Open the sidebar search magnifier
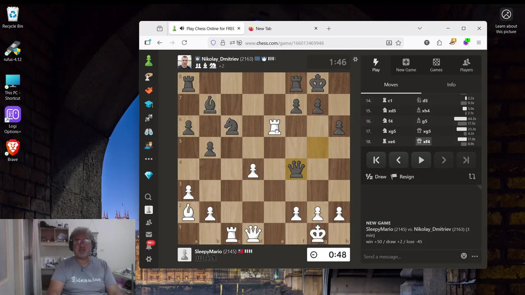The height and width of the screenshot is (295, 525). coord(148,197)
